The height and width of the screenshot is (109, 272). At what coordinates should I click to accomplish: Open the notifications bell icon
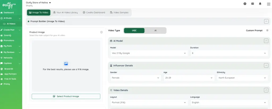260,4
